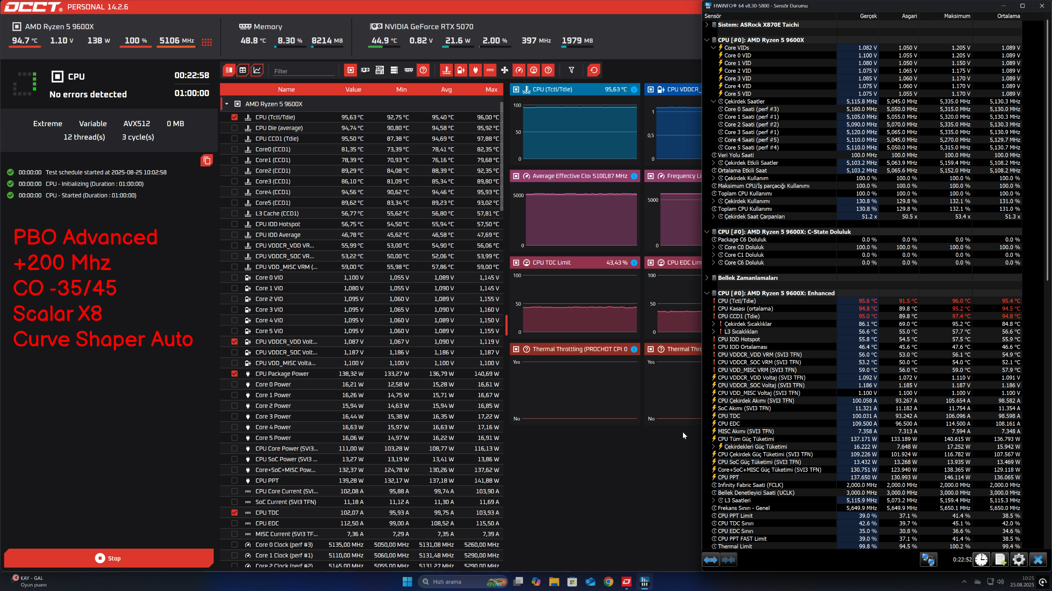Show info for CPU (Tctl/Tdie) graph
This screenshot has width=1052, height=591.
point(634,90)
